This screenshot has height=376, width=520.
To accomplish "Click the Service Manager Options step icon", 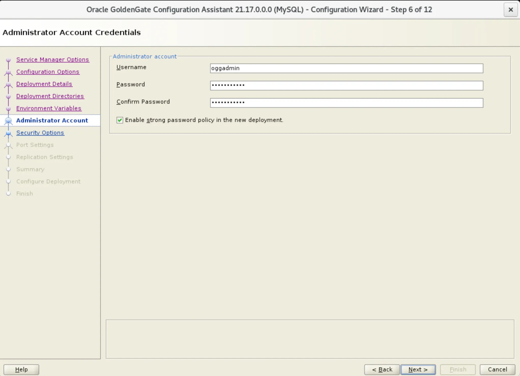I will coord(8,59).
